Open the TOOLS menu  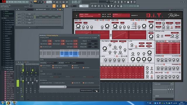click(24, 2)
